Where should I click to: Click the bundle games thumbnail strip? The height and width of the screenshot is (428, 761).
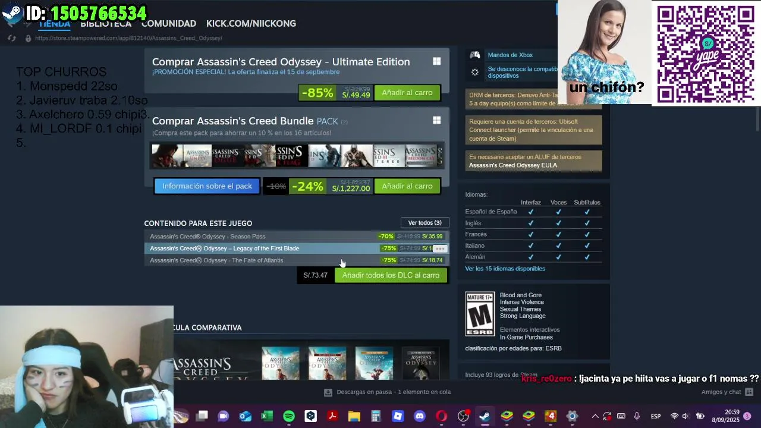297,156
